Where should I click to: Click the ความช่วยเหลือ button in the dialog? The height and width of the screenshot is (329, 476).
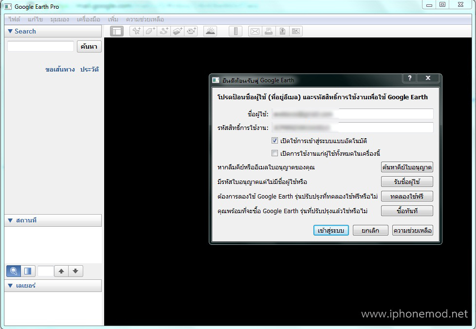[x=413, y=230]
